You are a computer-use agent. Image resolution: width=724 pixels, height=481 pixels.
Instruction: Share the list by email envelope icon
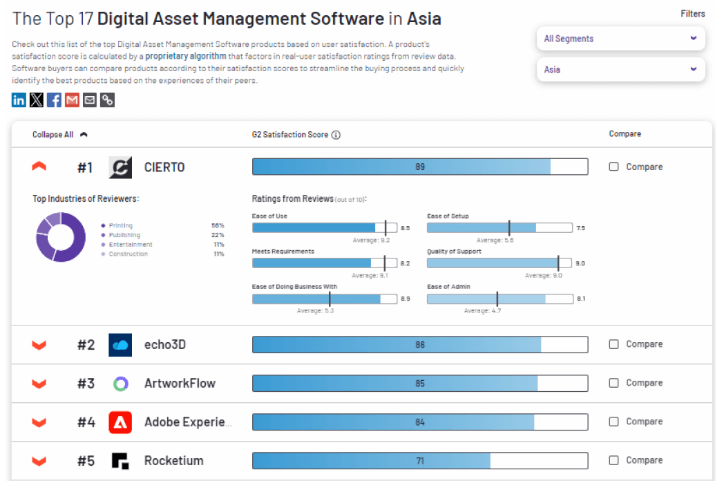pyautogui.click(x=90, y=100)
